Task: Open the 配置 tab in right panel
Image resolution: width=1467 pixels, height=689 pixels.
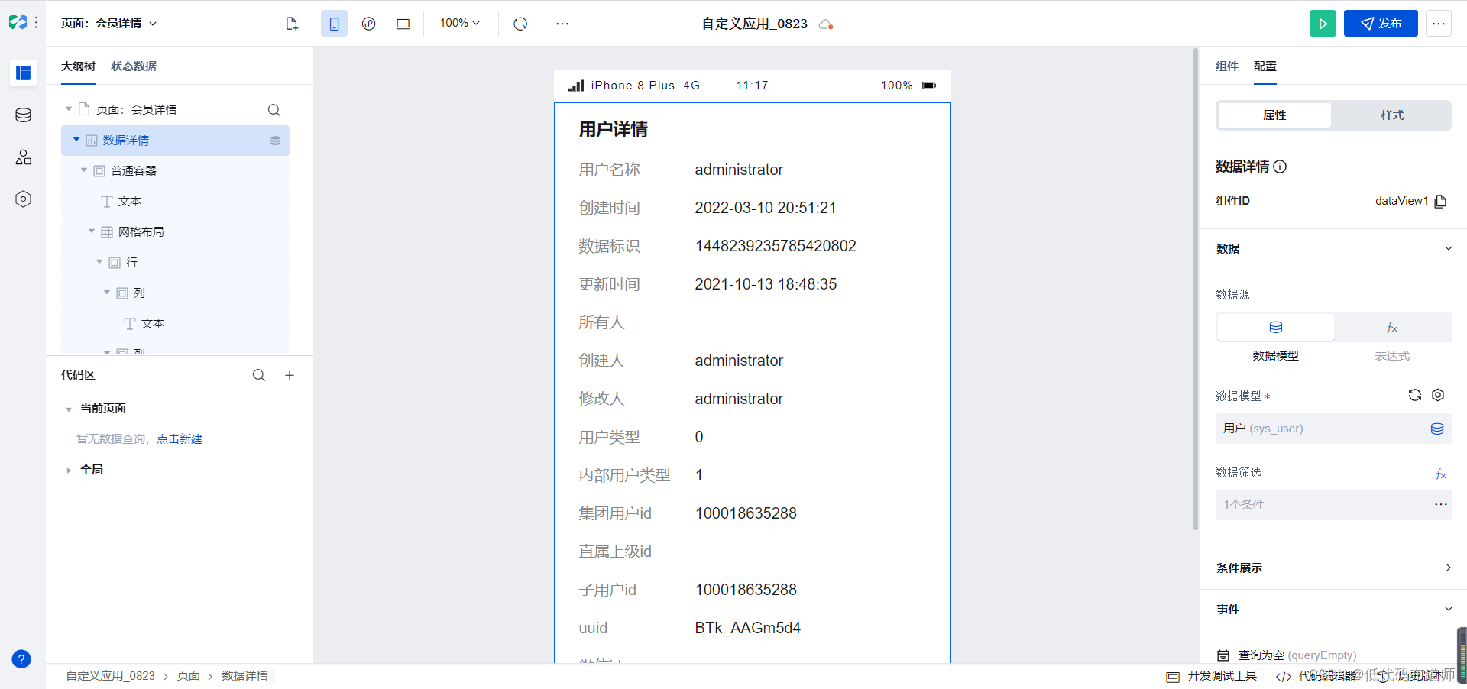Action: click(x=1265, y=66)
